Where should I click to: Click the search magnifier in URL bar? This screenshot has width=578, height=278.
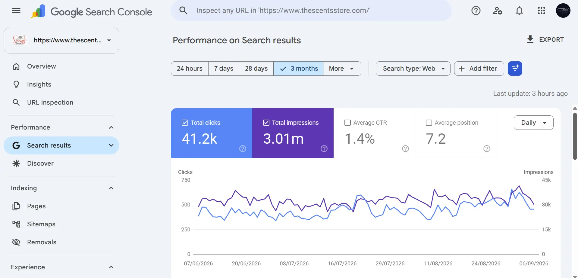(x=183, y=11)
